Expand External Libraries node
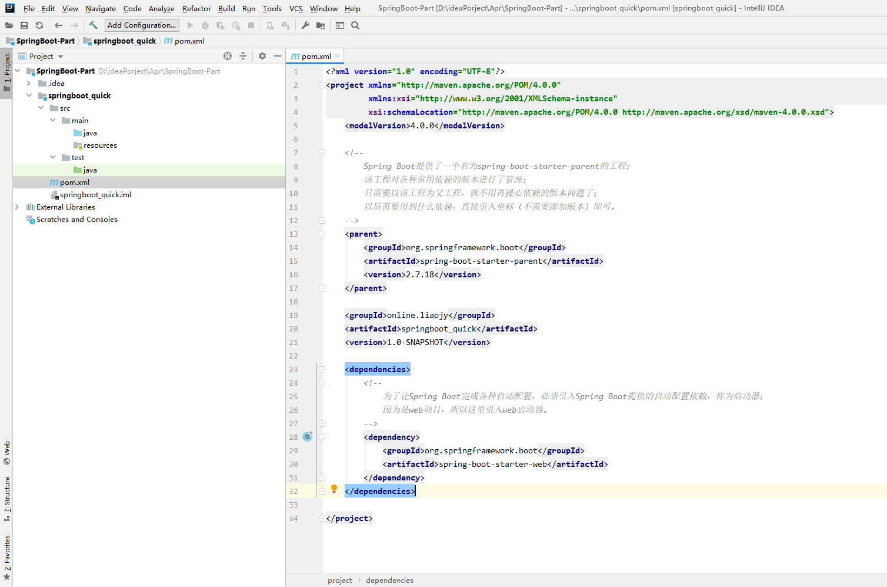The width and height of the screenshot is (887, 587). [17, 207]
